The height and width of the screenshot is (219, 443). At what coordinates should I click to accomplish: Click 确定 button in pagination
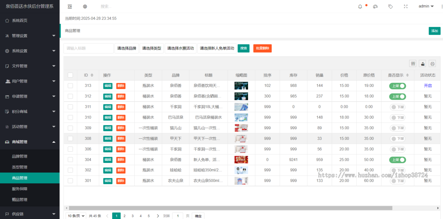point(198,216)
